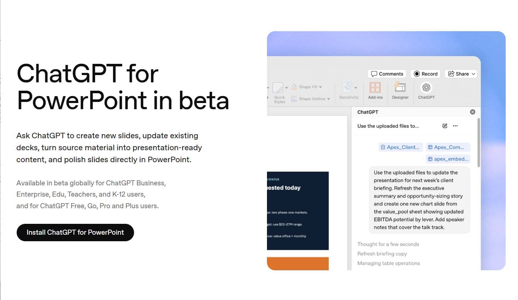
Task: Start a new chat with the compose icon
Action: point(445,126)
